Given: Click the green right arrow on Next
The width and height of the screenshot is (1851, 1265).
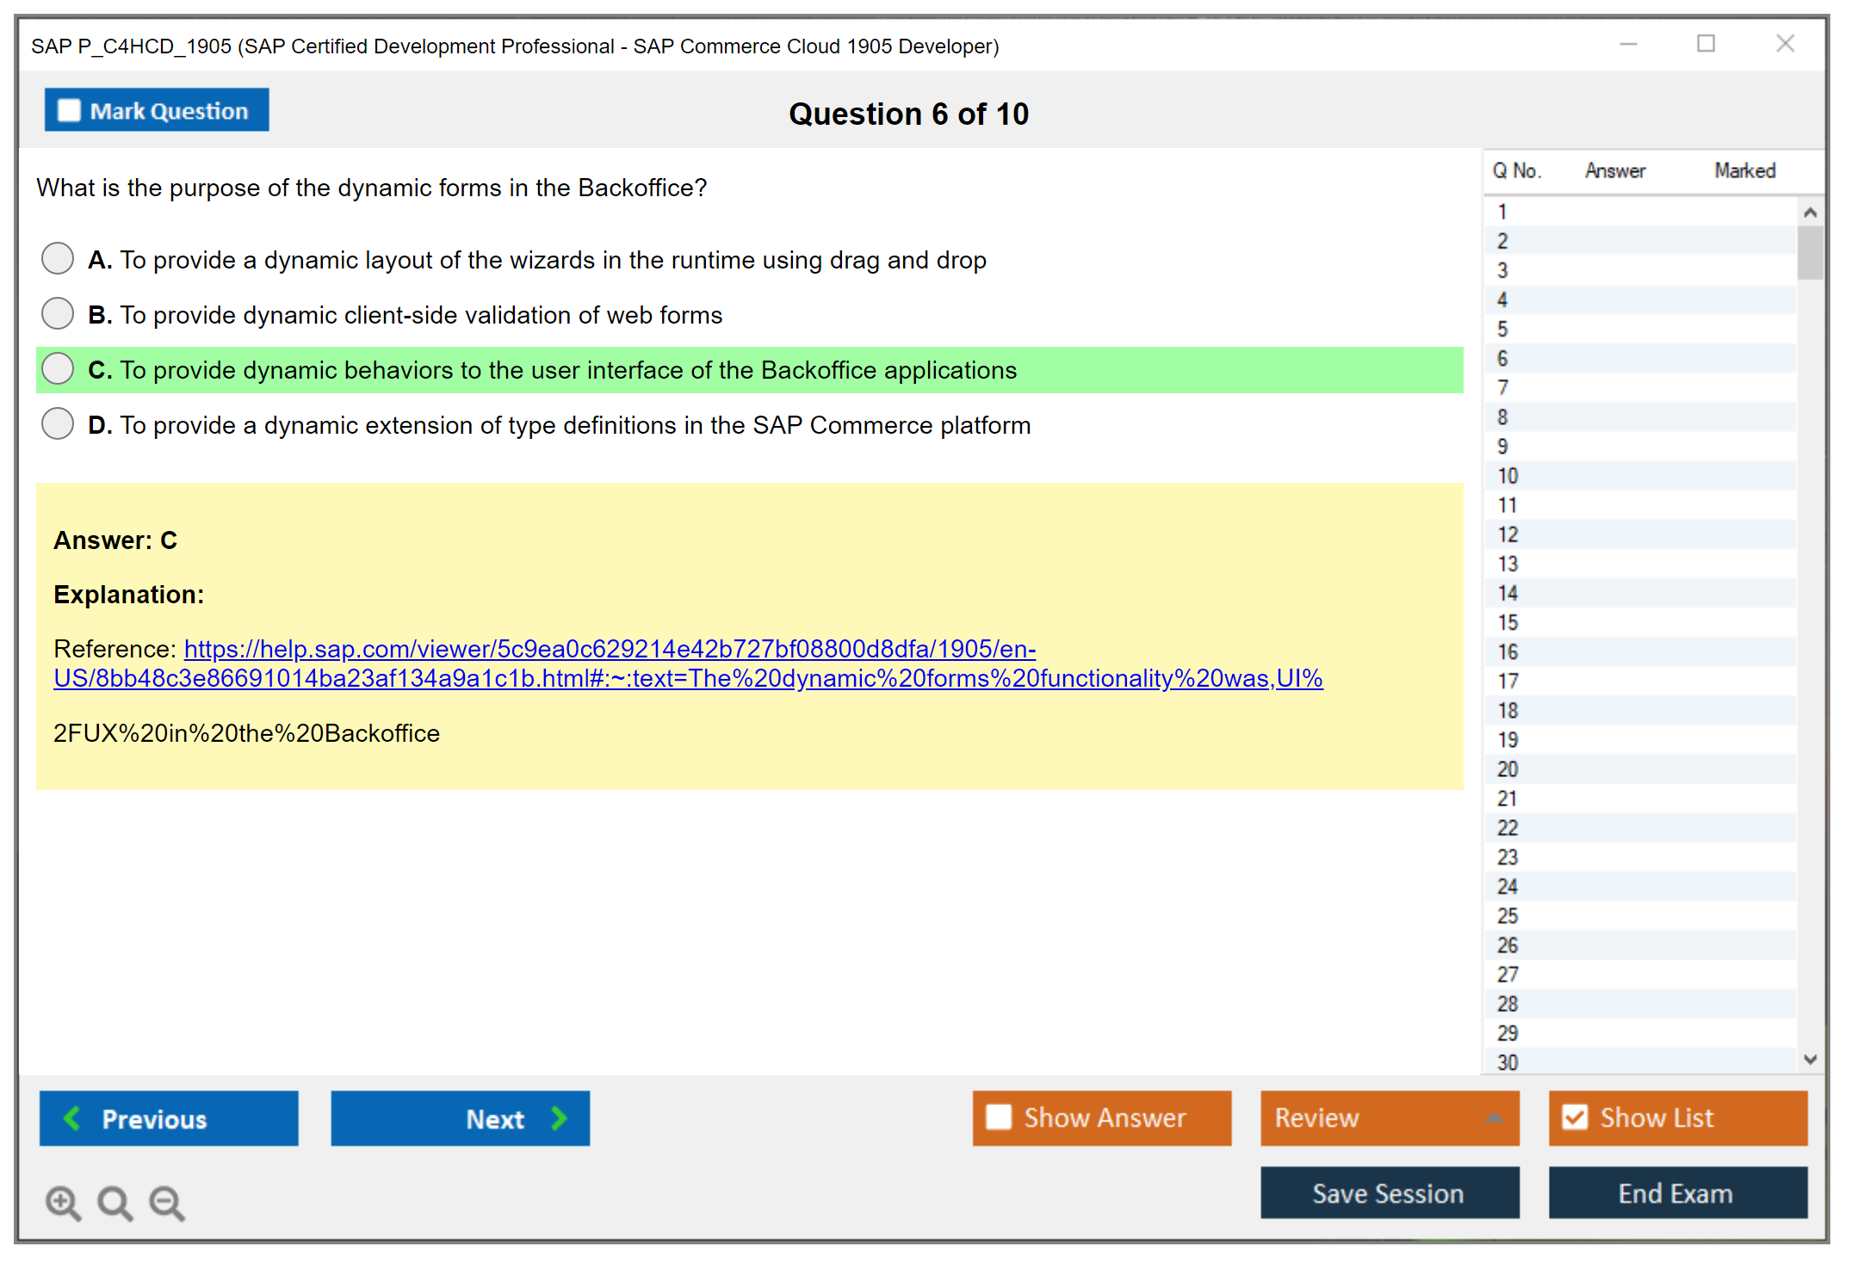Looking at the screenshot, I should click(560, 1118).
